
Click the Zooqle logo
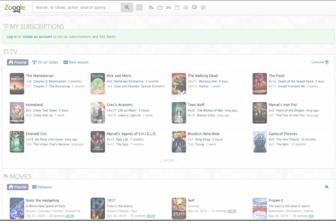(x=15, y=8)
